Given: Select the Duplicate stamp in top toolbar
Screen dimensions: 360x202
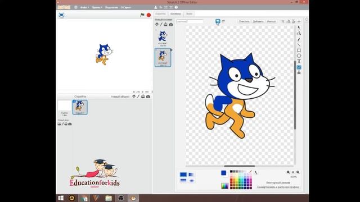Looking at the screenshot, I should 156,7.
